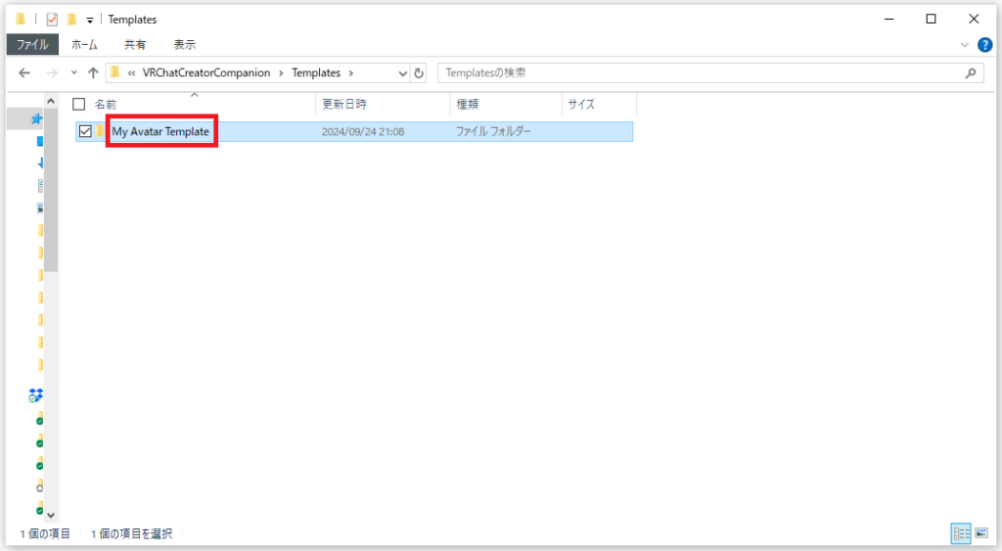Open the recent locations dropdown arrow
This screenshot has width=1002, height=551.
74,72
